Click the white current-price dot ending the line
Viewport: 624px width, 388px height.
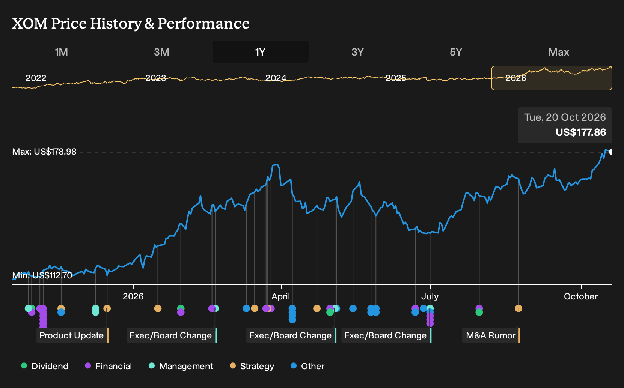611,152
